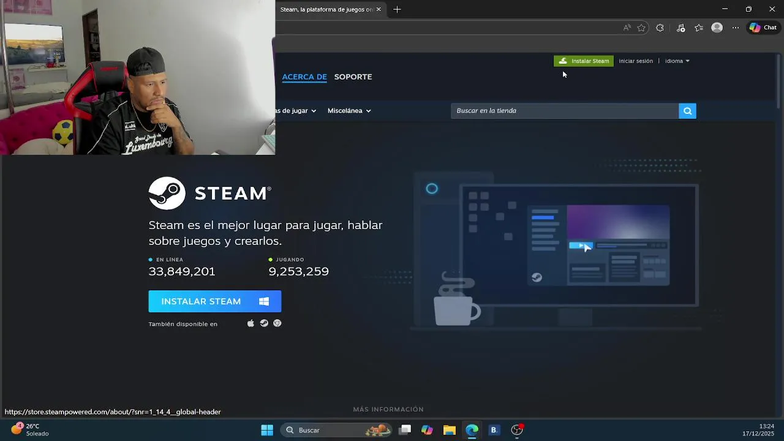
Task: Open the browser Extensions puzzle icon
Action: click(x=660, y=28)
